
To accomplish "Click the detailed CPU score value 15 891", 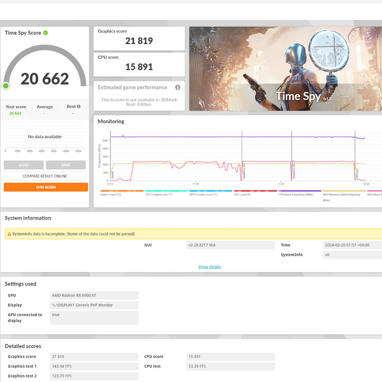I will point(230,357).
